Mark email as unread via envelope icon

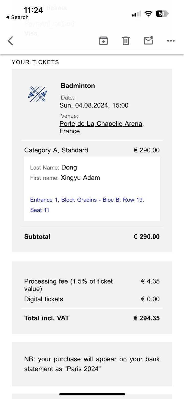(148, 41)
